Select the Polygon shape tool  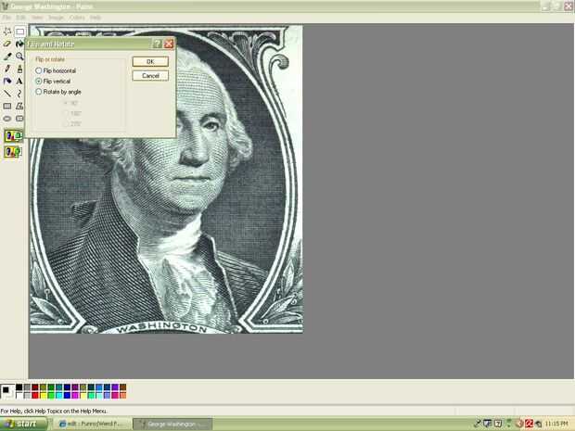click(19, 106)
